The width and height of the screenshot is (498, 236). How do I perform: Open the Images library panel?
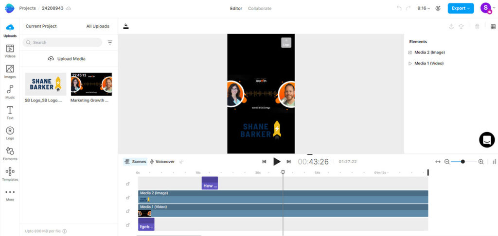10,72
